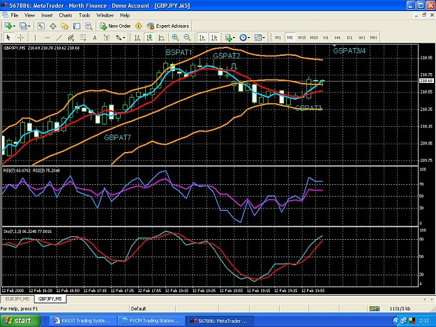Switch to the GBPJPY,M5 chart tab
This screenshot has width=436, height=327.
click(50, 299)
